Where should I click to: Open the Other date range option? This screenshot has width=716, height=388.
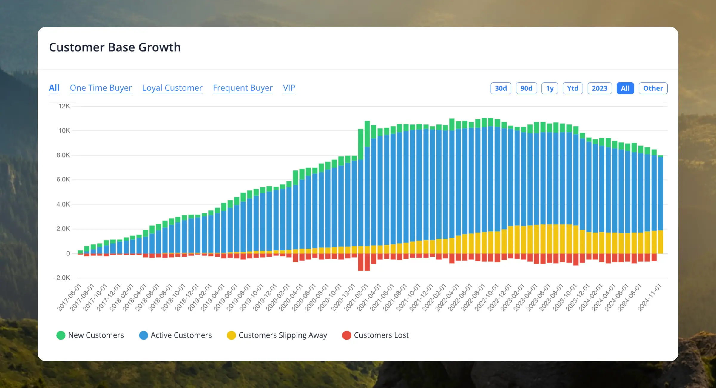click(653, 88)
